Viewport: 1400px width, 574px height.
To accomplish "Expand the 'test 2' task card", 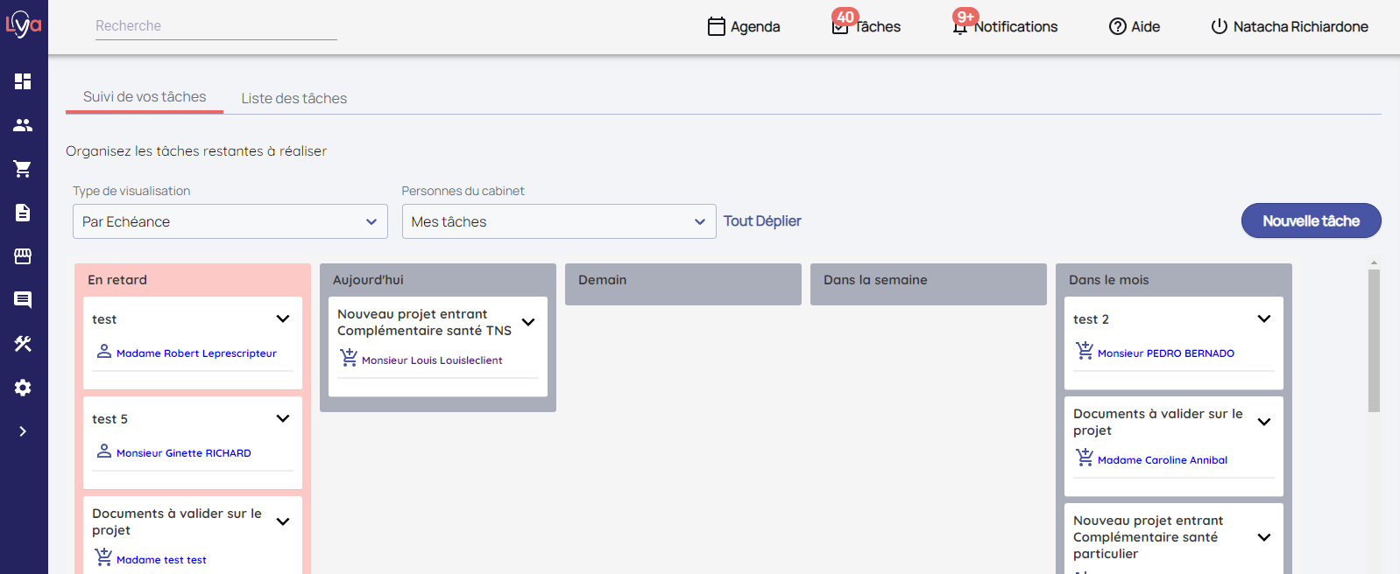I will pos(1263,318).
